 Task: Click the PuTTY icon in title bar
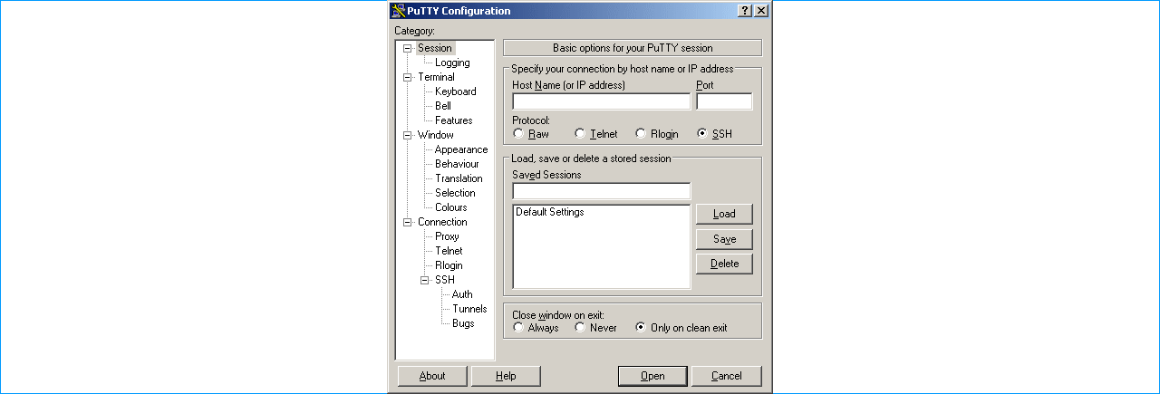click(398, 11)
